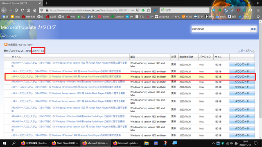Open the orange RSS feed icon by the search results
262x147 pixels.
[6, 45]
